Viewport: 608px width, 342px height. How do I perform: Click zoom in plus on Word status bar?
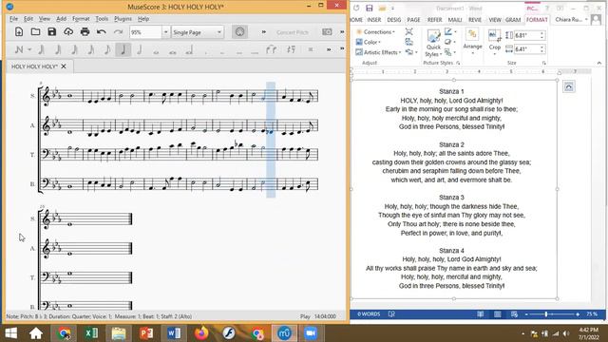point(578,314)
